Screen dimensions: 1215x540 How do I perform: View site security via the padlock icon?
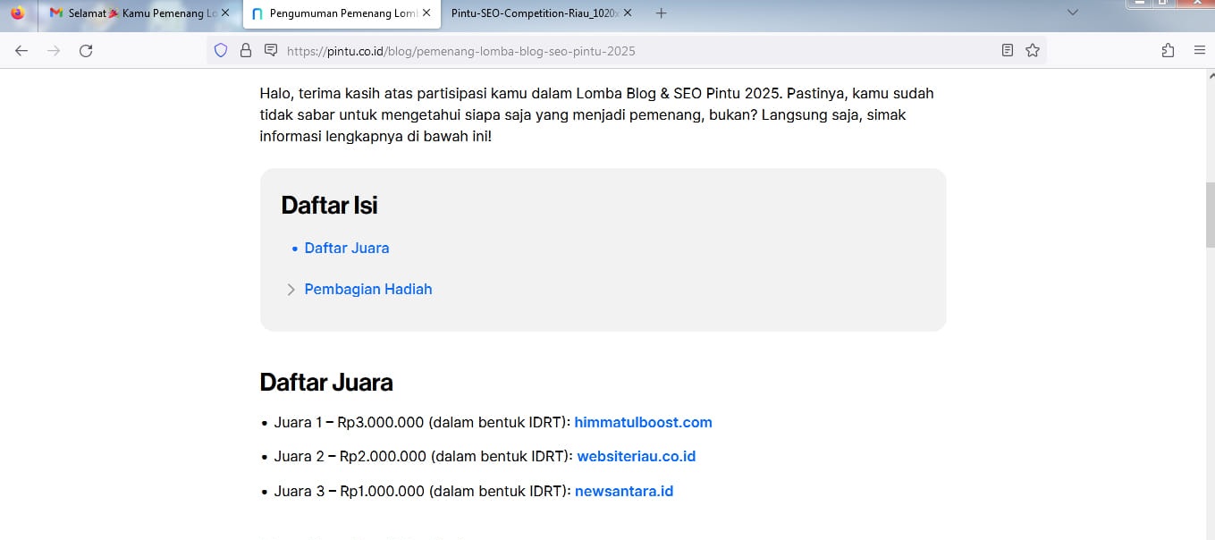[x=246, y=51]
